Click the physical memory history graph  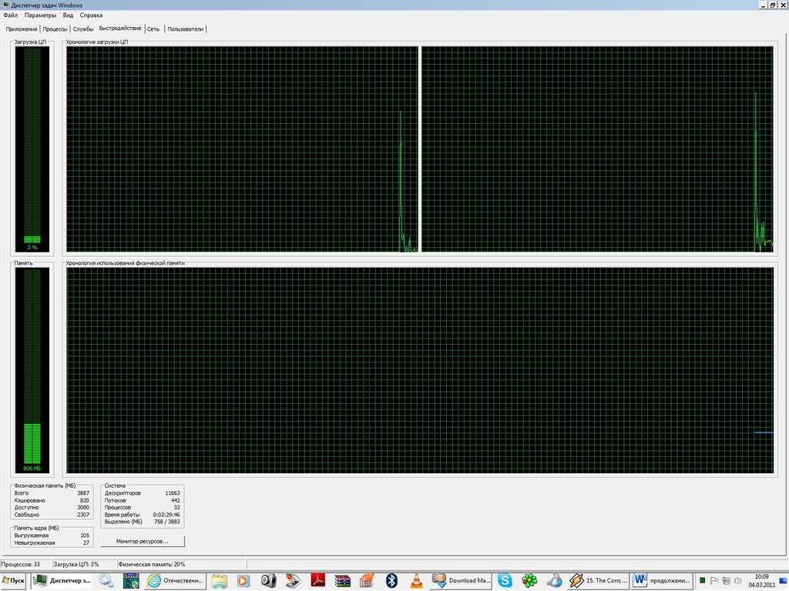(x=420, y=370)
